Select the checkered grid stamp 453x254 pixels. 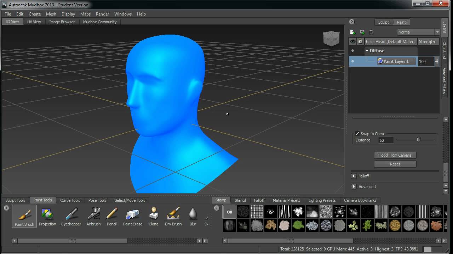pos(257,212)
